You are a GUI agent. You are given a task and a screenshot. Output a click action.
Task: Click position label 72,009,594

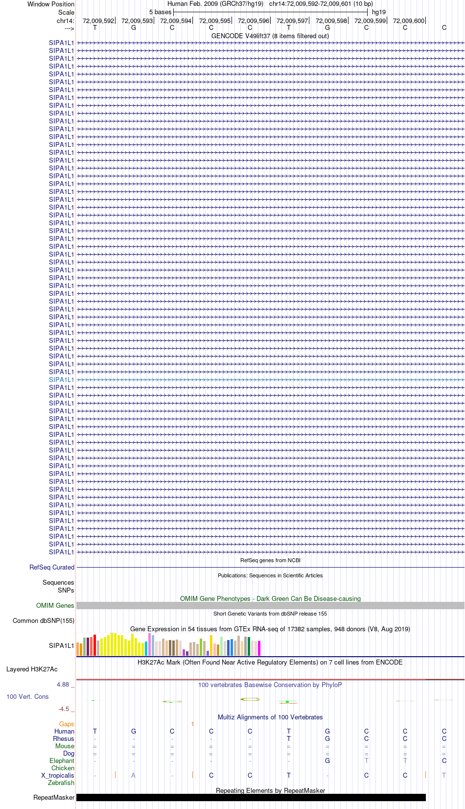tap(176, 21)
